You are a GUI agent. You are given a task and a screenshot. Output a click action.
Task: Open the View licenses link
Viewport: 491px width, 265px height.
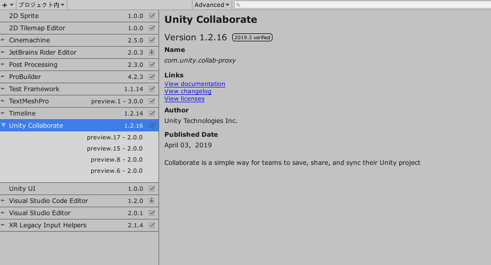(x=185, y=99)
